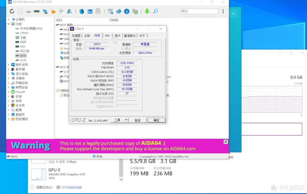The width and height of the screenshot is (307, 194).
Task: Click the resource monitor icon in Task Manager
Action: click(x=58, y=187)
